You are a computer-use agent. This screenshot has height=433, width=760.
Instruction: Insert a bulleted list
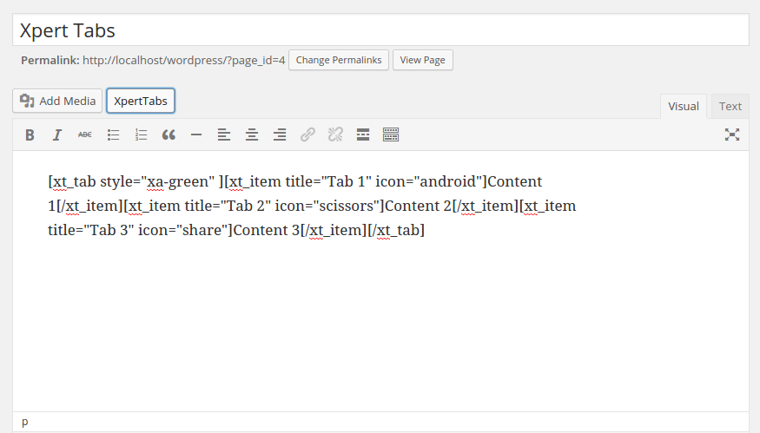click(113, 134)
